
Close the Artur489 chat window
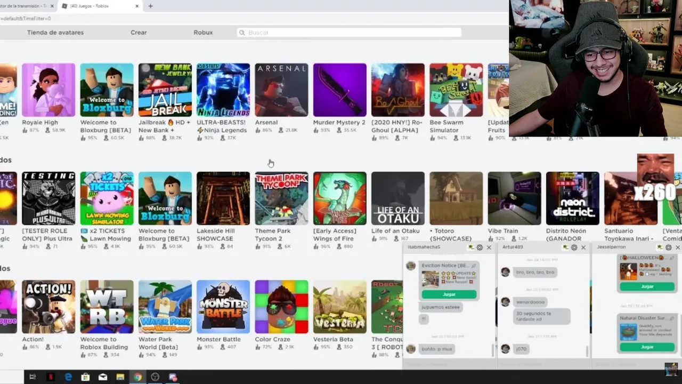click(583, 247)
